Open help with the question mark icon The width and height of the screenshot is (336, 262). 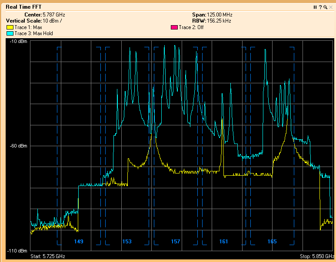point(320,7)
